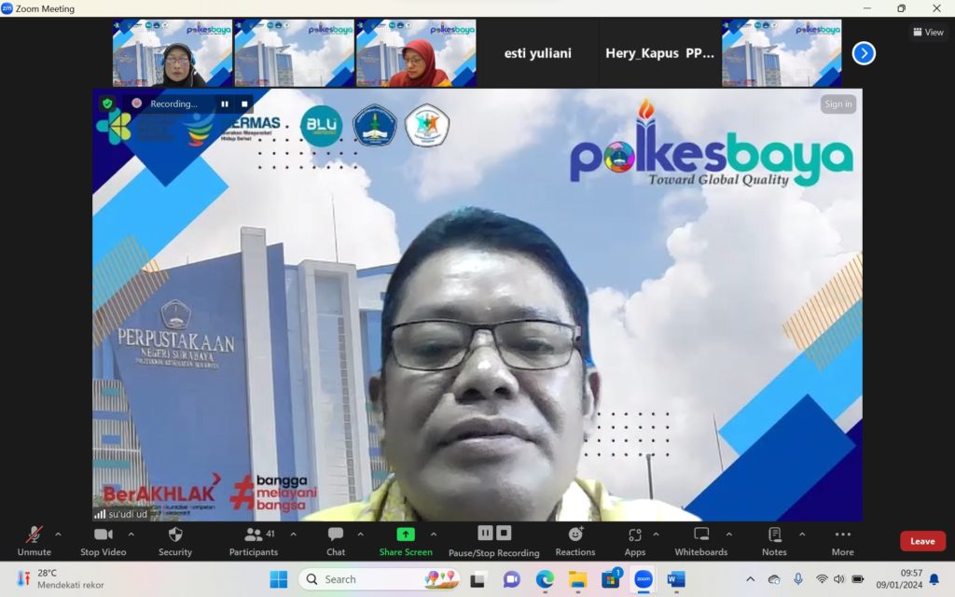Open Task View on taskbar
Viewport: 955px width, 597px height.
(x=477, y=579)
